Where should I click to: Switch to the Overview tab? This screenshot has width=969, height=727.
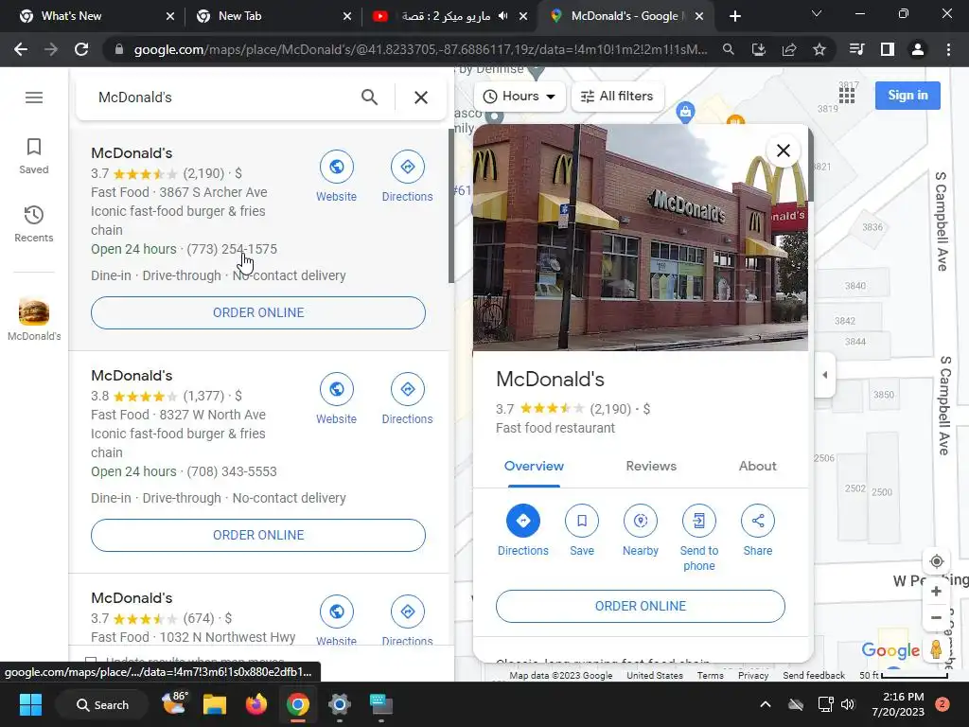coord(534,466)
